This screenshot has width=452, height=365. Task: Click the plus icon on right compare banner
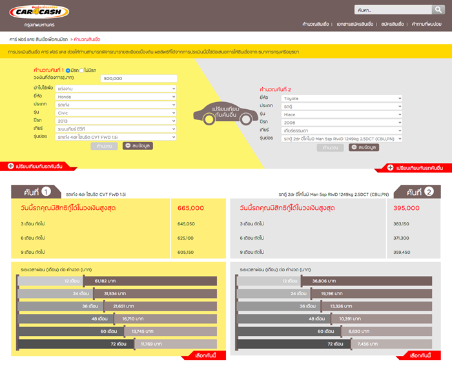(x=390, y=168)
